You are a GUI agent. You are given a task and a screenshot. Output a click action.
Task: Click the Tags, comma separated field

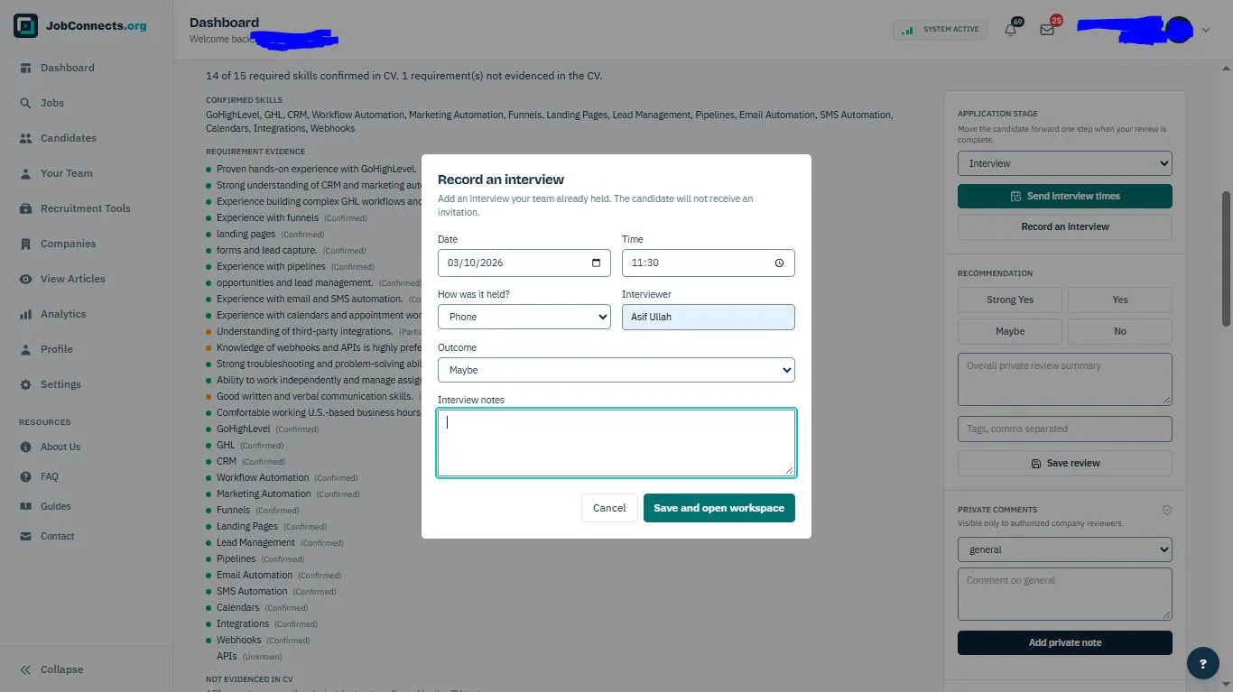(1065, 429)
